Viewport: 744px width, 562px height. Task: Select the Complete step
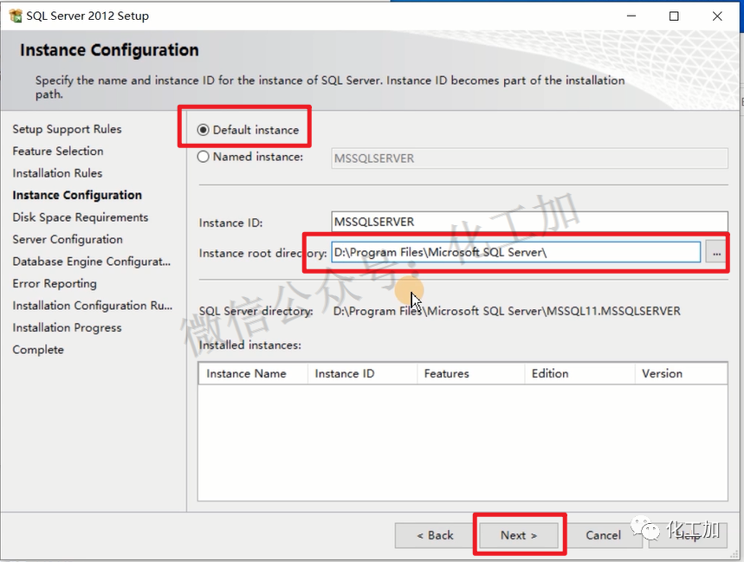point(38,350)
